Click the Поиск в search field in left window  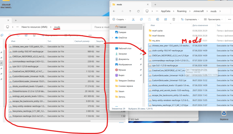tap(101, 27)
